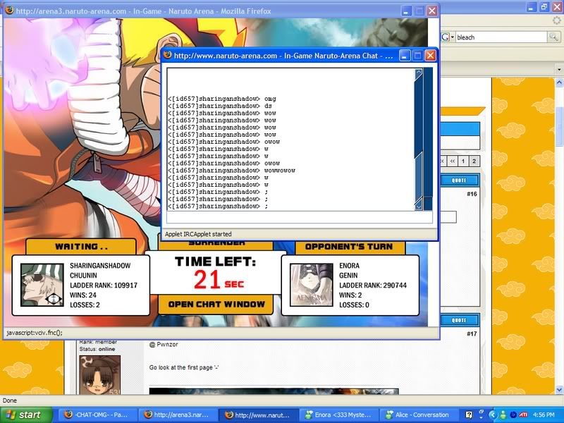The image size is (564, 423).
Task: Click the chat scrollbar up arrow
Action: [418, 75]
